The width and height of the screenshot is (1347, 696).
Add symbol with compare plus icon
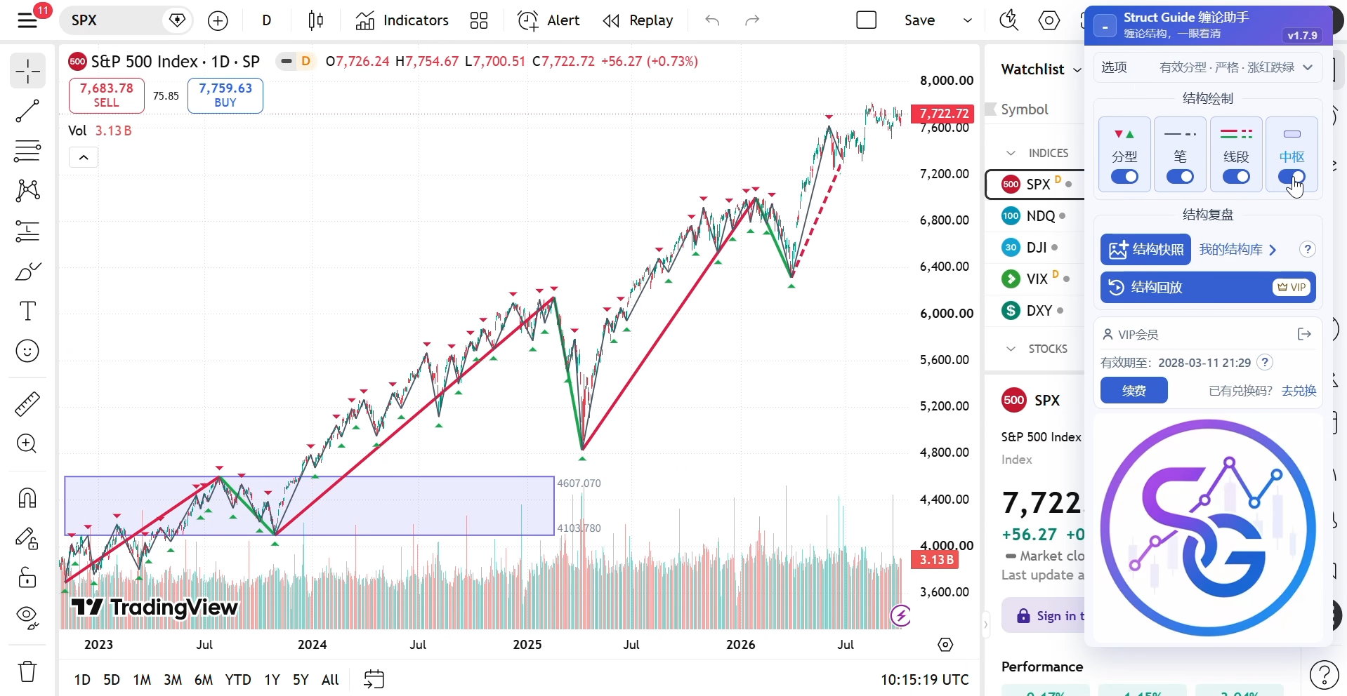tap(218, 21)
